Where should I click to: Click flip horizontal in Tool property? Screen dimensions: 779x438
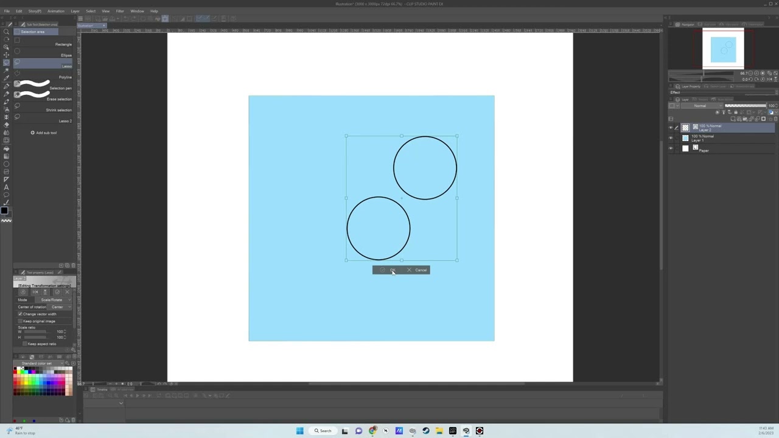tap(35, 292)
